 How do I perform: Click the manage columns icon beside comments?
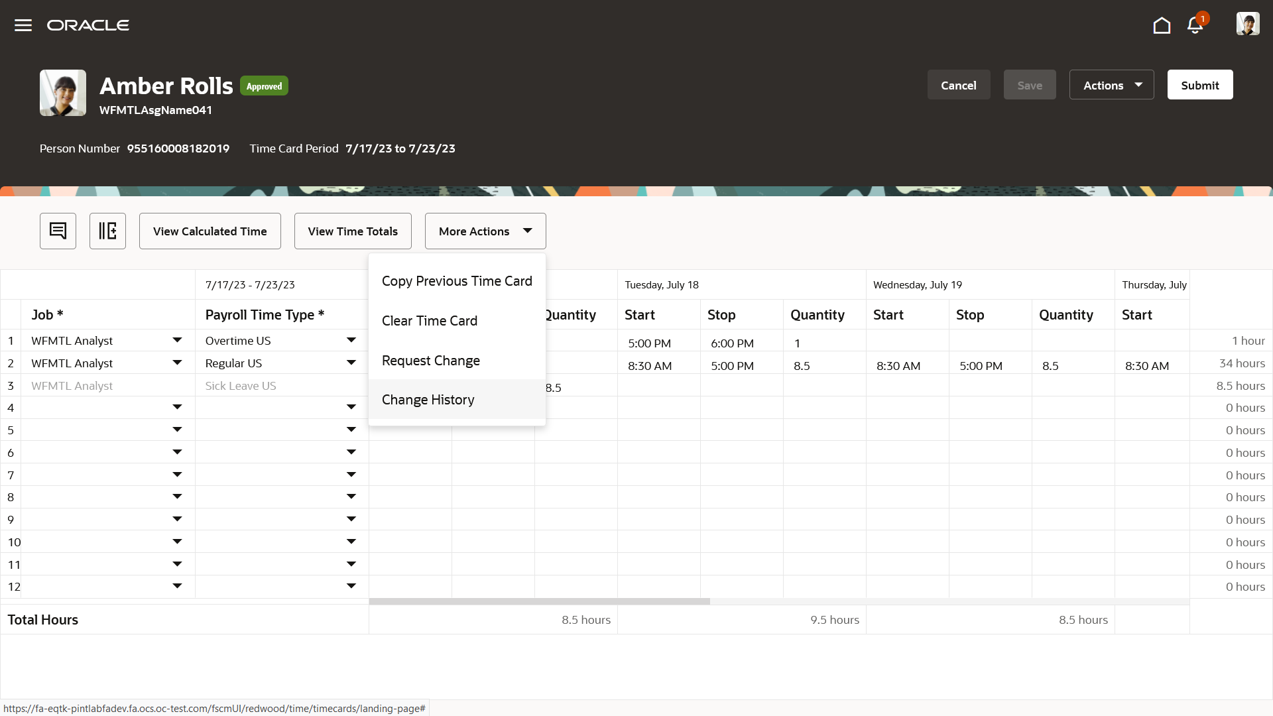click(107, 231)
